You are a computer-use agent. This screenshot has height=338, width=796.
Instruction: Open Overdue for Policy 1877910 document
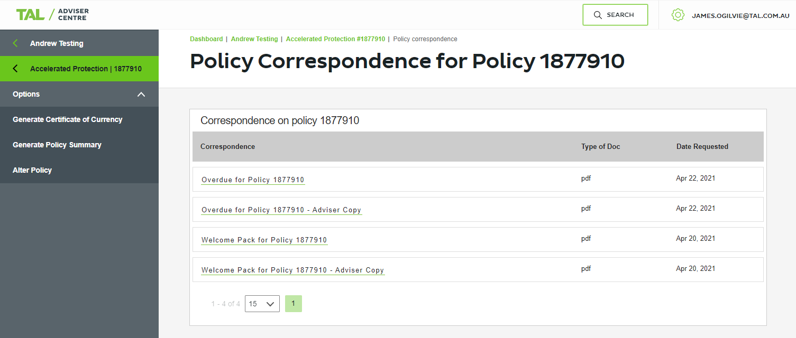(253, 180)
